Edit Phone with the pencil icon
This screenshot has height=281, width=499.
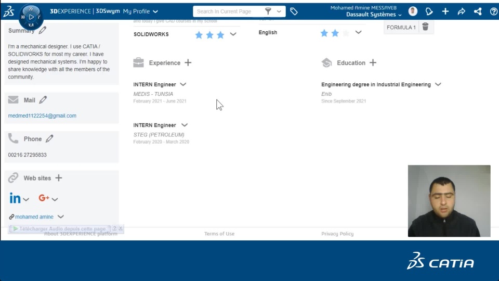[49, 138]
